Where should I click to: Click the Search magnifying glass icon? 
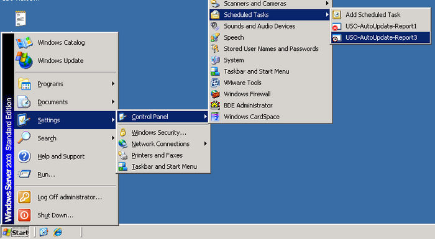point(24,138)
